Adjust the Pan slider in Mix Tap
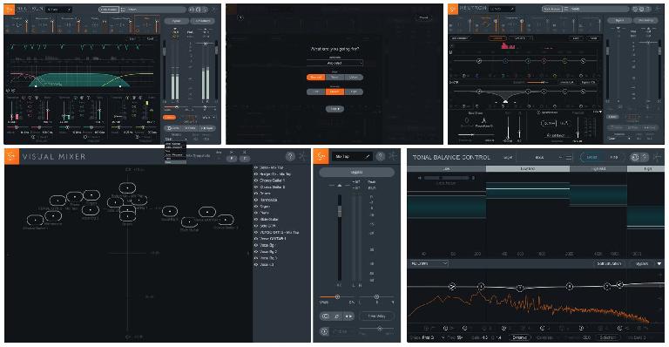The height and width of the screenshot is (347, 669). [376, 296]
